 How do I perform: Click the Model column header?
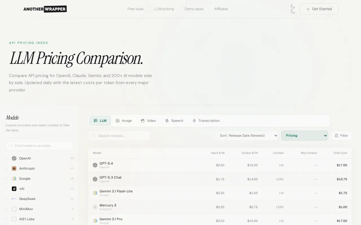[x=97, y=153]
